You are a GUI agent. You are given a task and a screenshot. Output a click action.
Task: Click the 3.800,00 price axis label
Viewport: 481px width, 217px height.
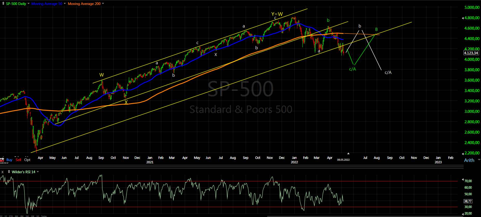472,70
